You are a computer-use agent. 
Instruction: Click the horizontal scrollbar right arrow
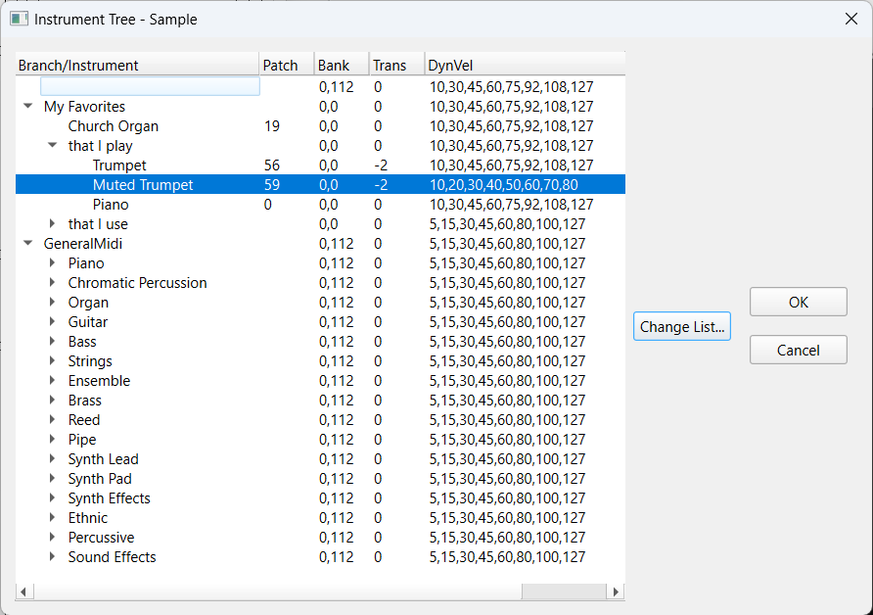tap(616, 591)
